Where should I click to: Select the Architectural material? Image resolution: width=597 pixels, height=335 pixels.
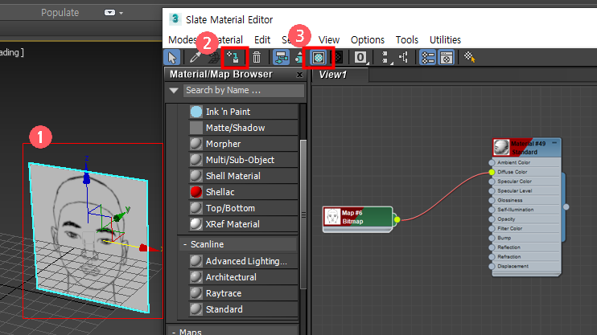pos(243,277)
